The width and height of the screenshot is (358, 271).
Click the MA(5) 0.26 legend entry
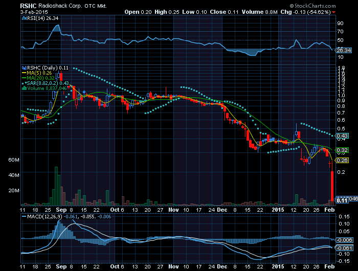37,73
